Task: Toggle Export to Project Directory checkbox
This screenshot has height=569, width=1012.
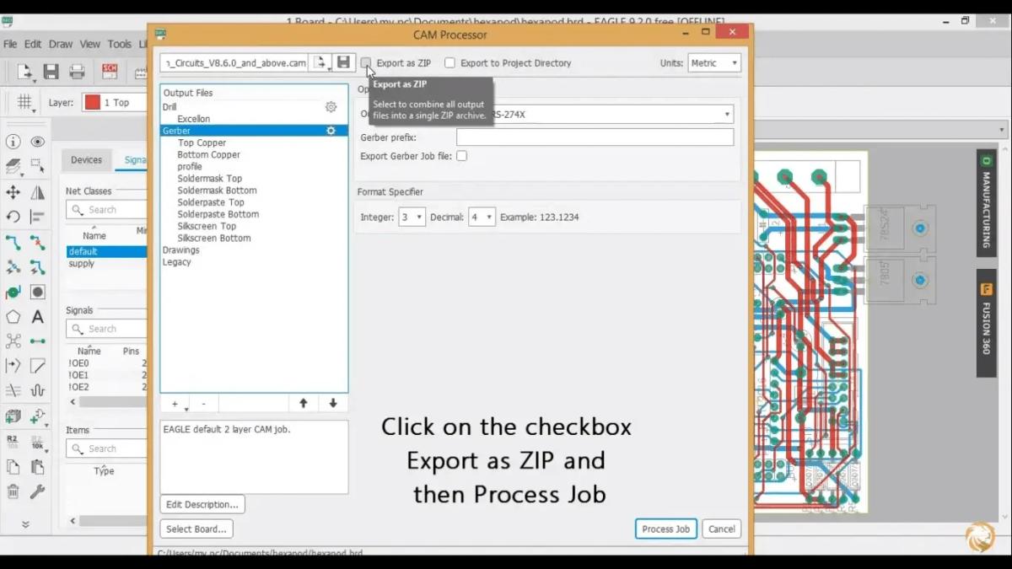Action: click(449, 63)
